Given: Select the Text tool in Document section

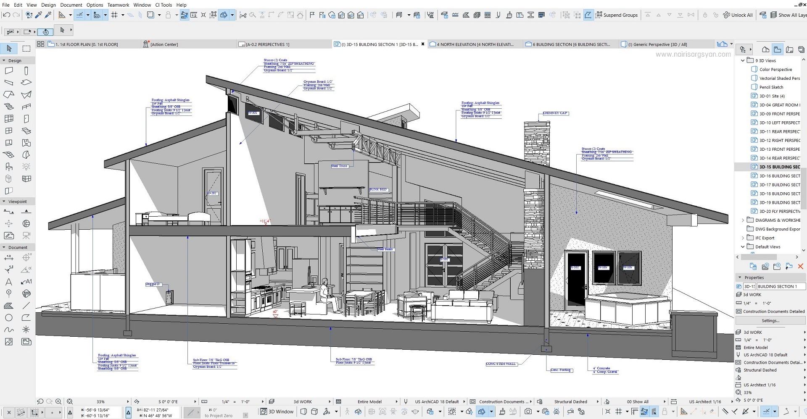Looking at the screenshot, I should [x=9, y=282].
